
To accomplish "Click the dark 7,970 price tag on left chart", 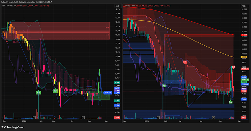I will (x=117, y=86).
